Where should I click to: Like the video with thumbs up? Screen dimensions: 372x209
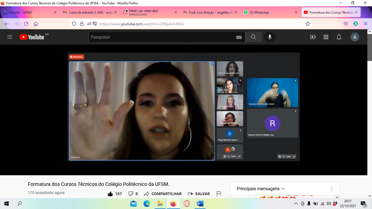point(110,194)
